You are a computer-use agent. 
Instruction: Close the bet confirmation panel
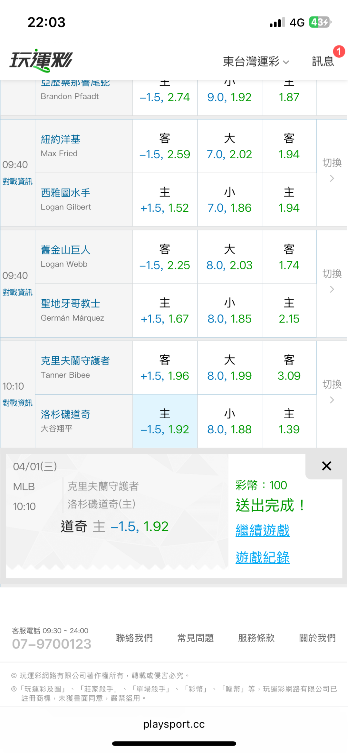[x=326, y=466]
